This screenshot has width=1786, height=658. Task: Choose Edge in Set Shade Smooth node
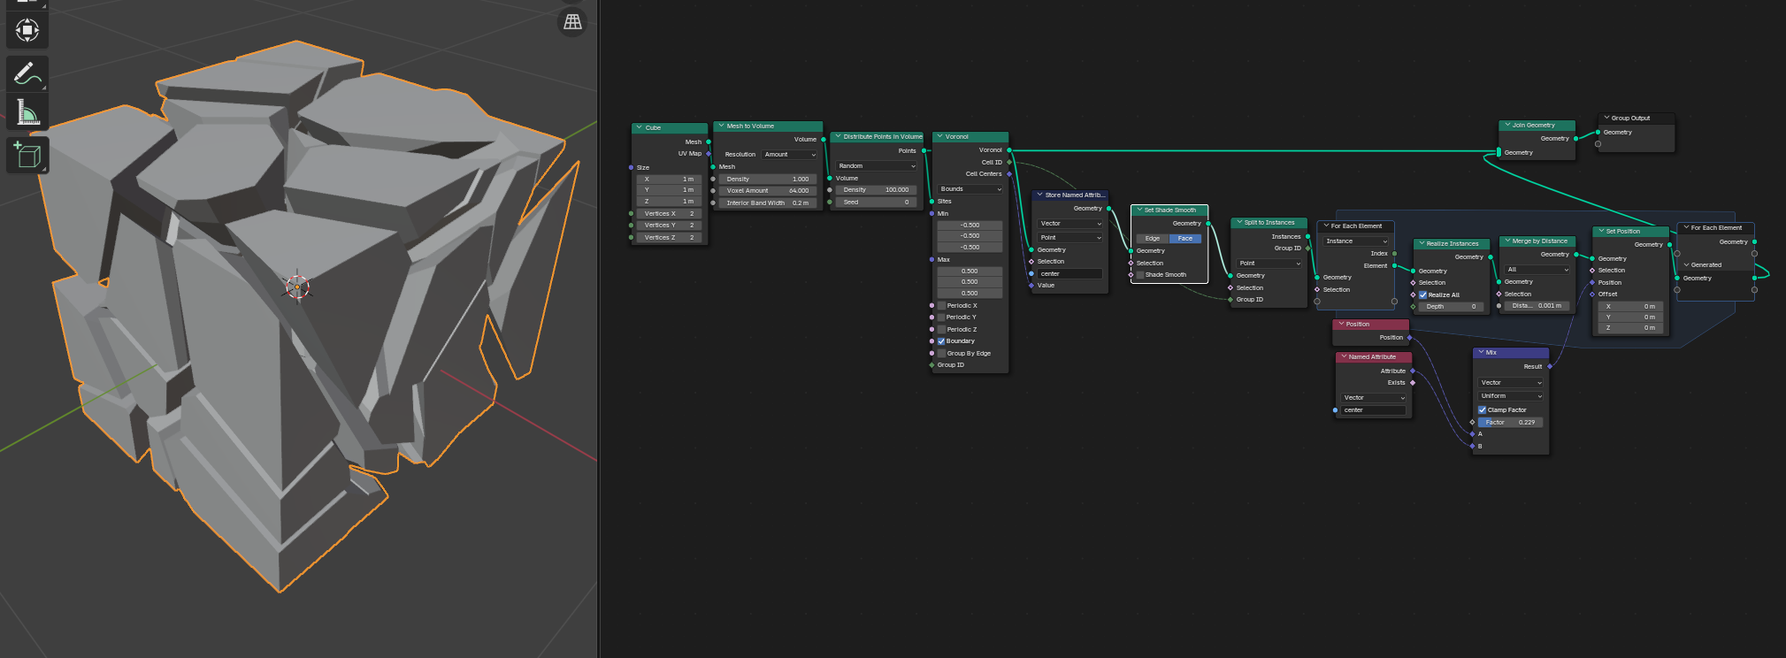point(1153,239)
